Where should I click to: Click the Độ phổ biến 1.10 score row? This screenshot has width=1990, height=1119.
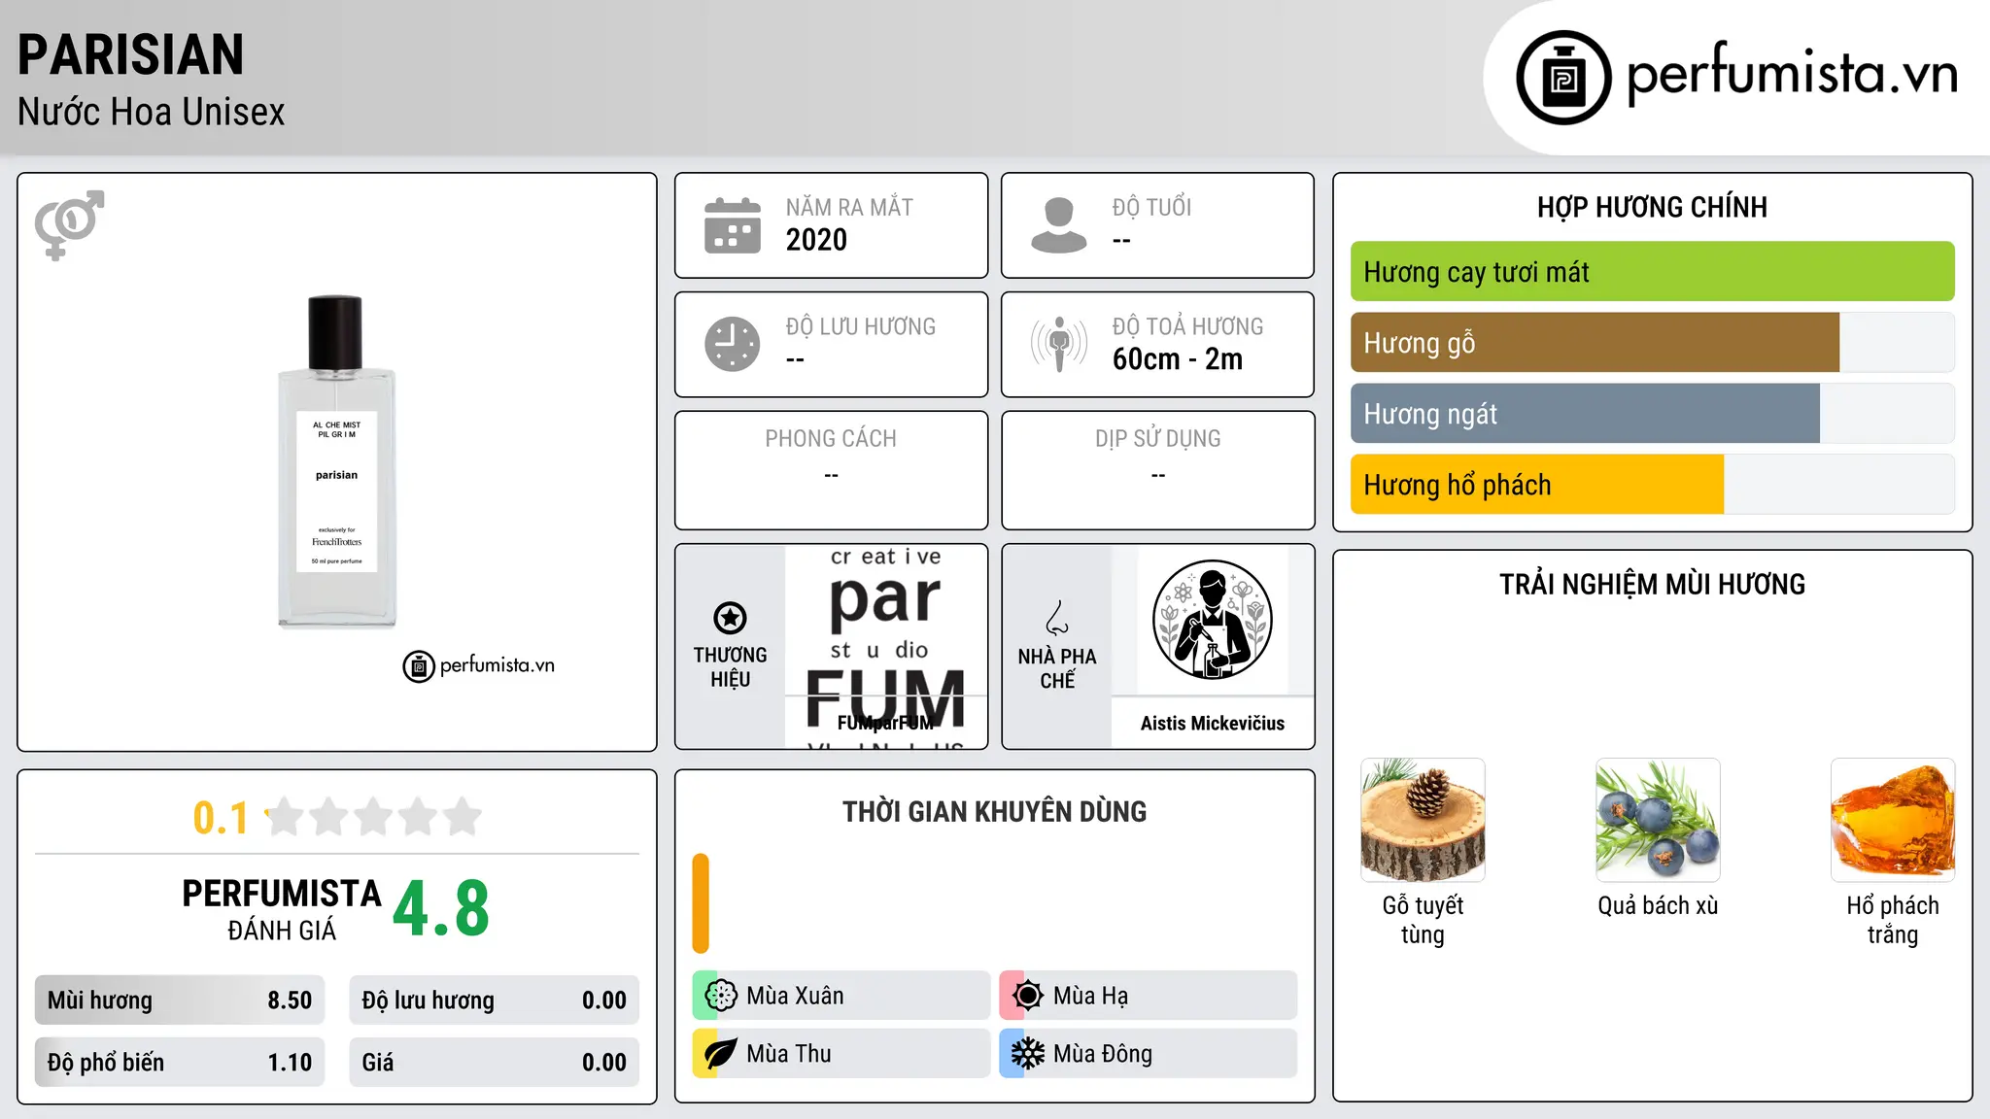tap(180, 1063)
